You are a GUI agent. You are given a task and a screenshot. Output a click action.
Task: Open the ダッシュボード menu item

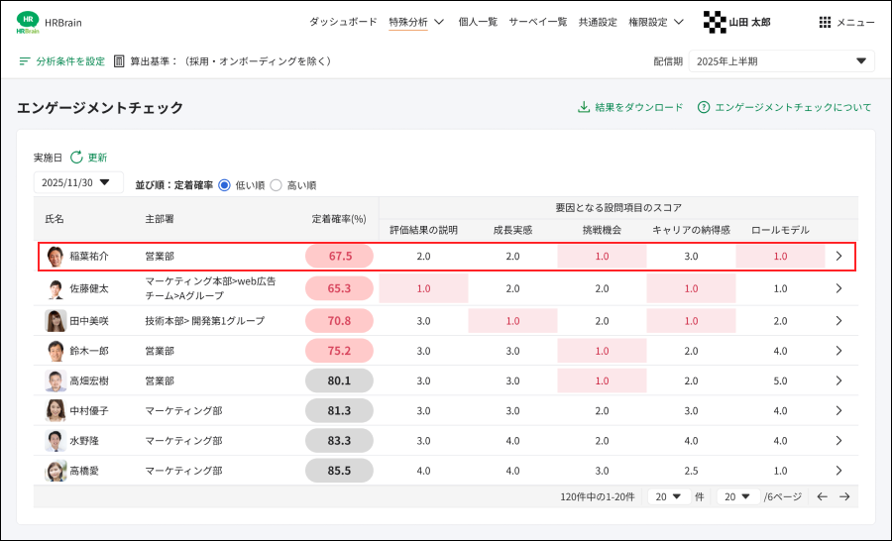coord(343,22)
